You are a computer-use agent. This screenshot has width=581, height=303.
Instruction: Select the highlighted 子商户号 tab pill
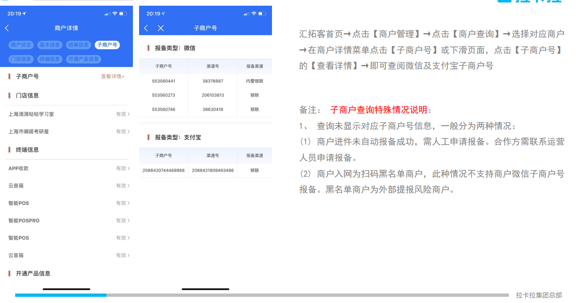107,45
